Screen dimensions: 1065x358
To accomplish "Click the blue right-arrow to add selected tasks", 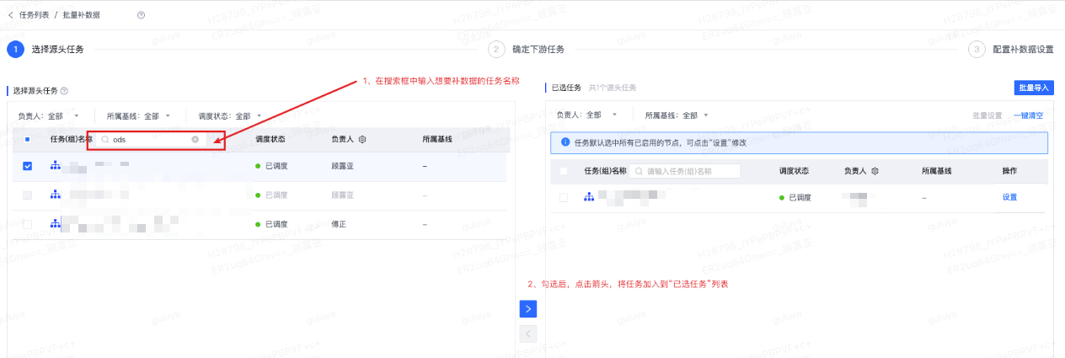I will pos(528,309).
